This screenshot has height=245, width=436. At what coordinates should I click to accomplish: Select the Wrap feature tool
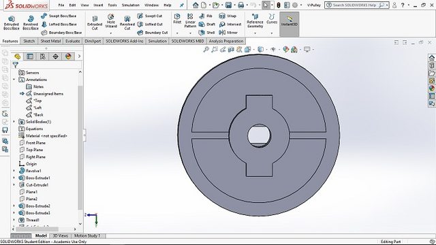tap(228, 16)
